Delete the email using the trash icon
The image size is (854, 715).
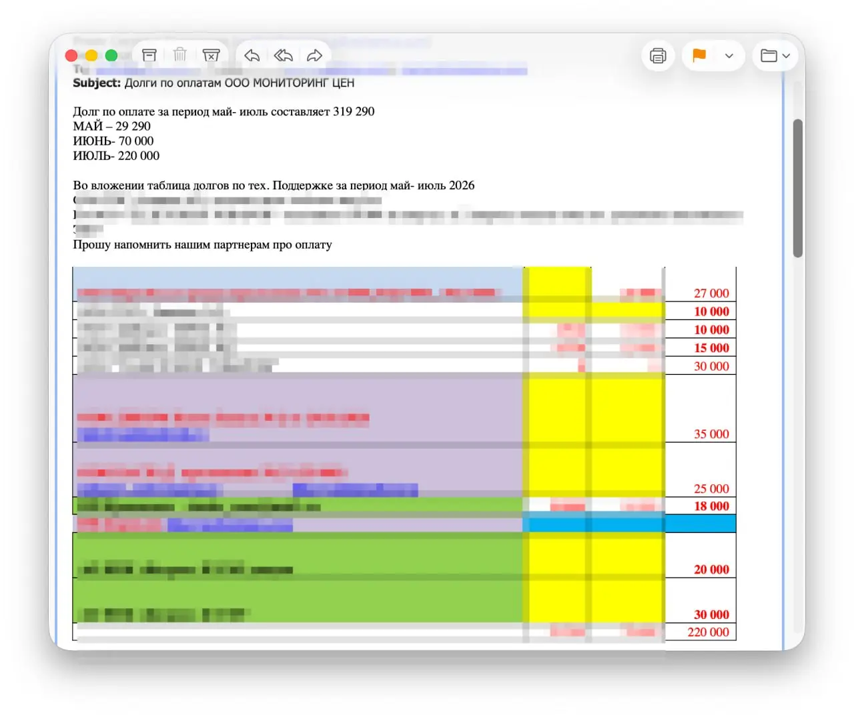[x=180, y=55]
